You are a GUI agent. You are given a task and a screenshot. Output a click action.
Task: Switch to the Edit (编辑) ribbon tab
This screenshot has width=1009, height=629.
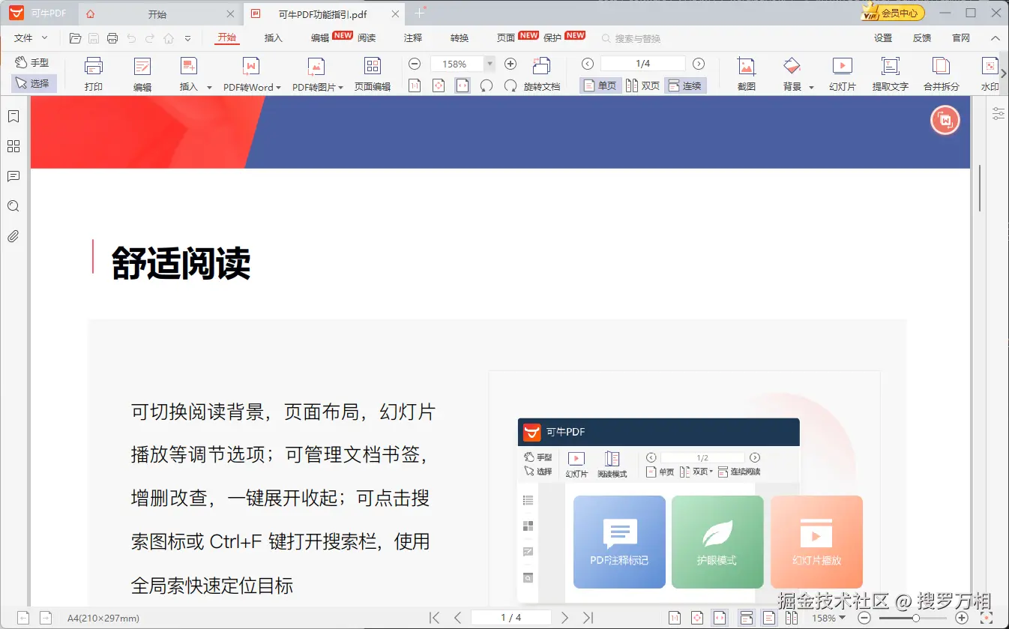pos(320,38)
